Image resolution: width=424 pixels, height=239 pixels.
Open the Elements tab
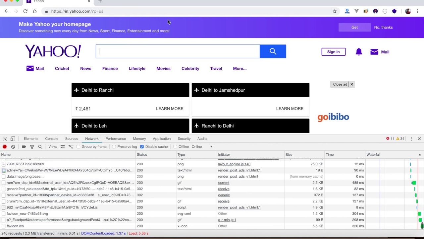[31, 139]
